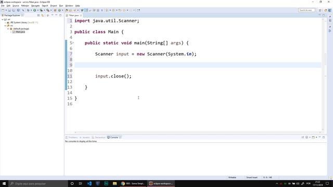Open the Refactor menu

(x=25, y=6)
